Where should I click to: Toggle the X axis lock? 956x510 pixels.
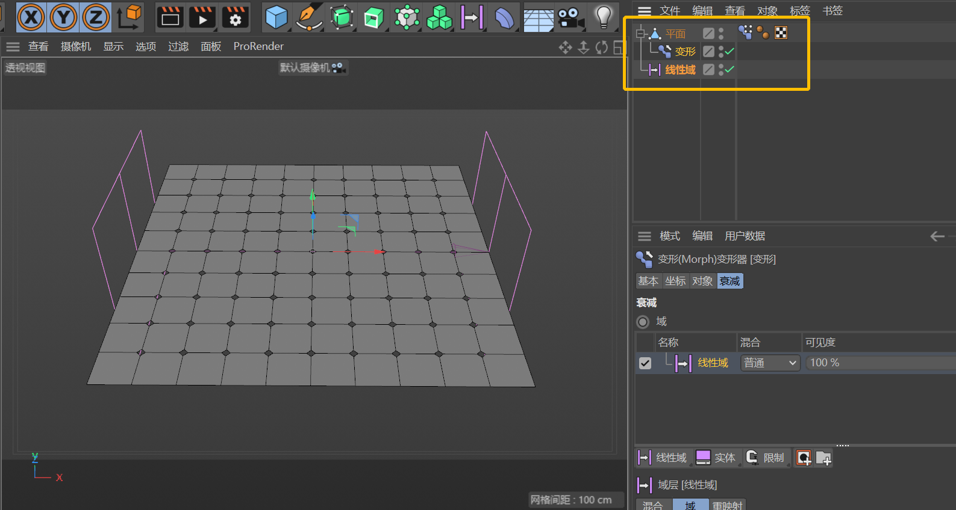click(31, 17)
